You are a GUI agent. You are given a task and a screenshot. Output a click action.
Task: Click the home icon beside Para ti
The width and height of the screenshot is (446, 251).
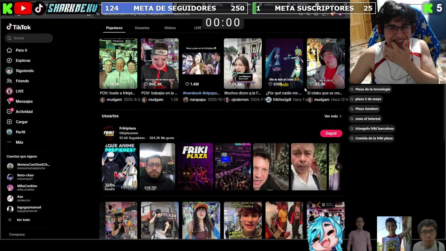[9, 50]
